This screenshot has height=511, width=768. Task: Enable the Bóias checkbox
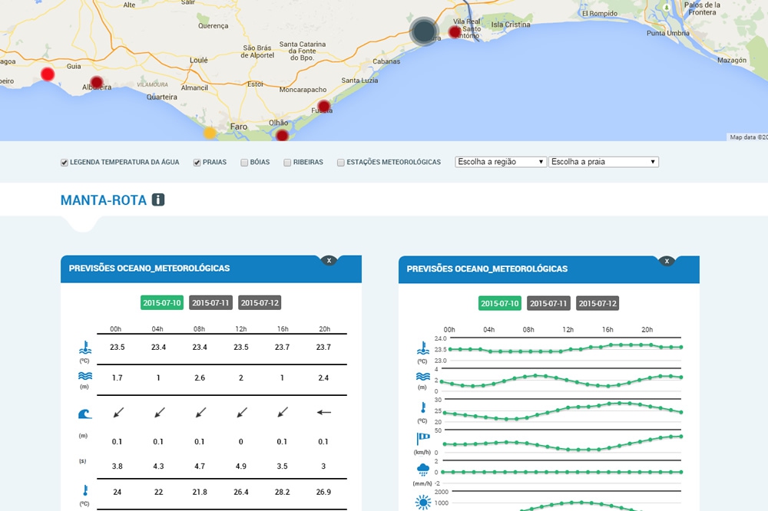(x=244, y=163)
